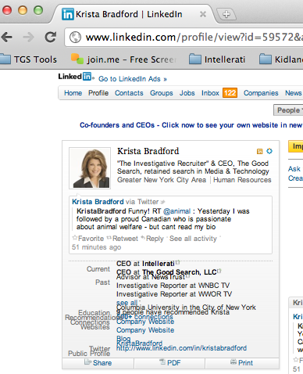
Task: Click Krista Bradford via Twitter link
Action: 98,202
